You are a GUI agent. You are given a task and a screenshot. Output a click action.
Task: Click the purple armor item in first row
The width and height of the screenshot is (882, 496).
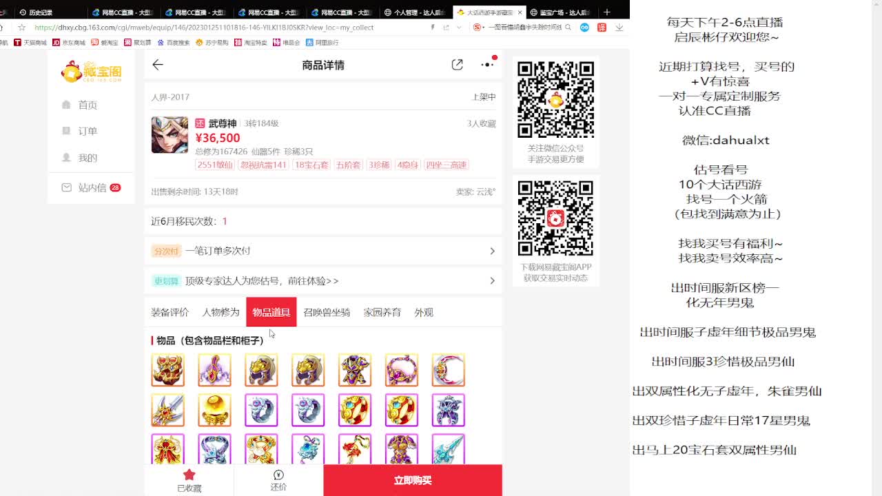355,370
